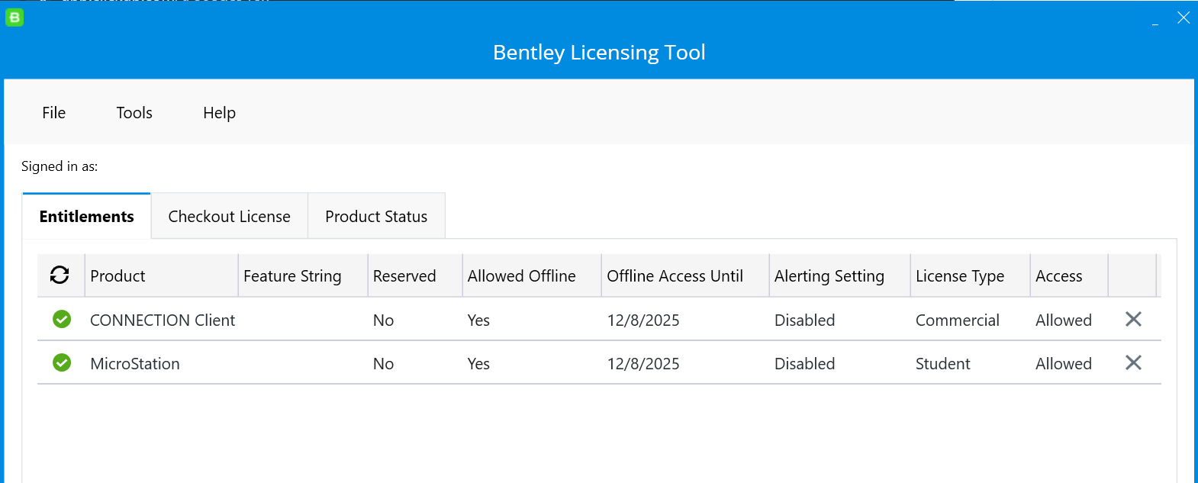Viewport: 1198px width, 483px height.
Task: Sort by the License Type column header
Action: [959, 276]
